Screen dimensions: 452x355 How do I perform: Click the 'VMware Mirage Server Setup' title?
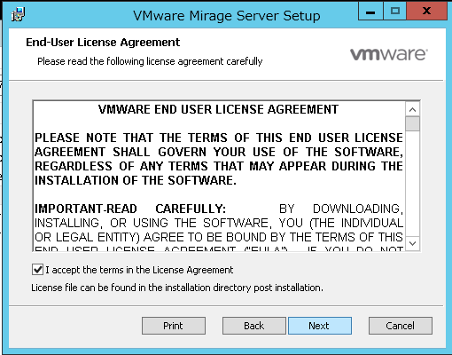pos(227,16)
